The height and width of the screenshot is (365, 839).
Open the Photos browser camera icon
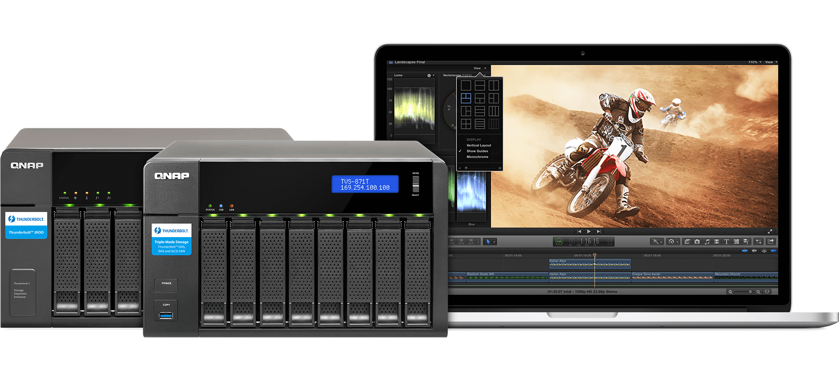(x=697, y=242)
